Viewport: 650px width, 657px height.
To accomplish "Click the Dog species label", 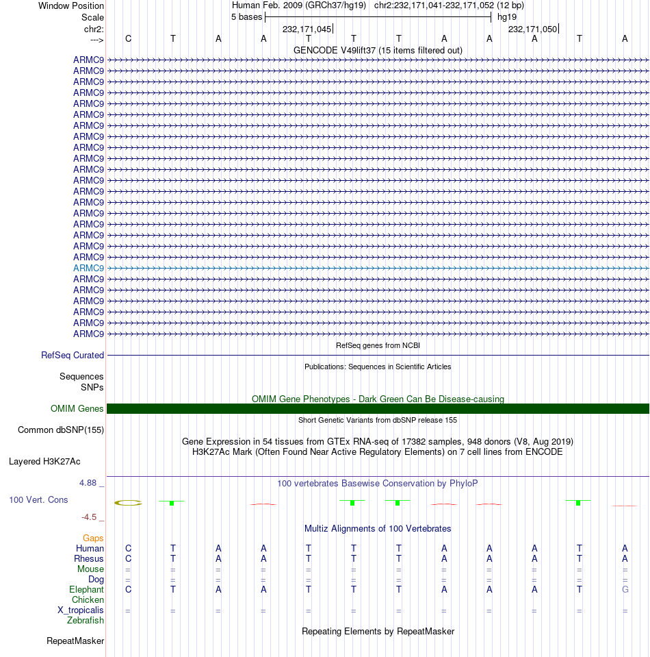I will tap(96, 580).
